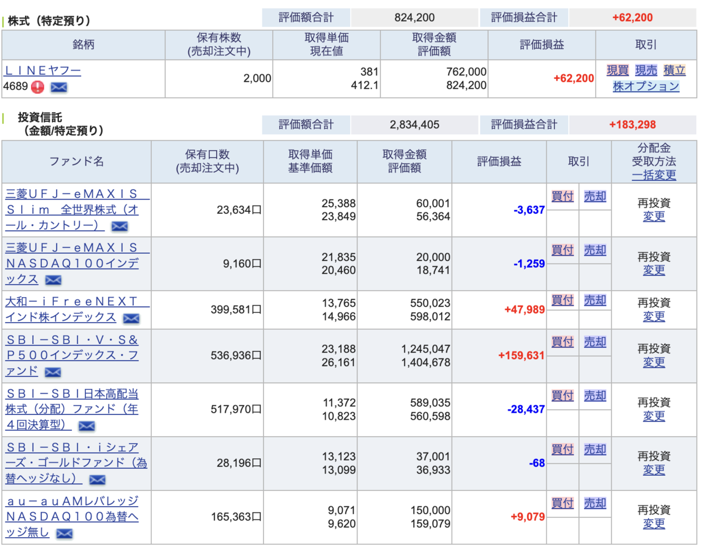Click 売却 for iシェアーズ・ゴールドファンド
The height and width of the screenshot is (547, 701).
point(595,450)
